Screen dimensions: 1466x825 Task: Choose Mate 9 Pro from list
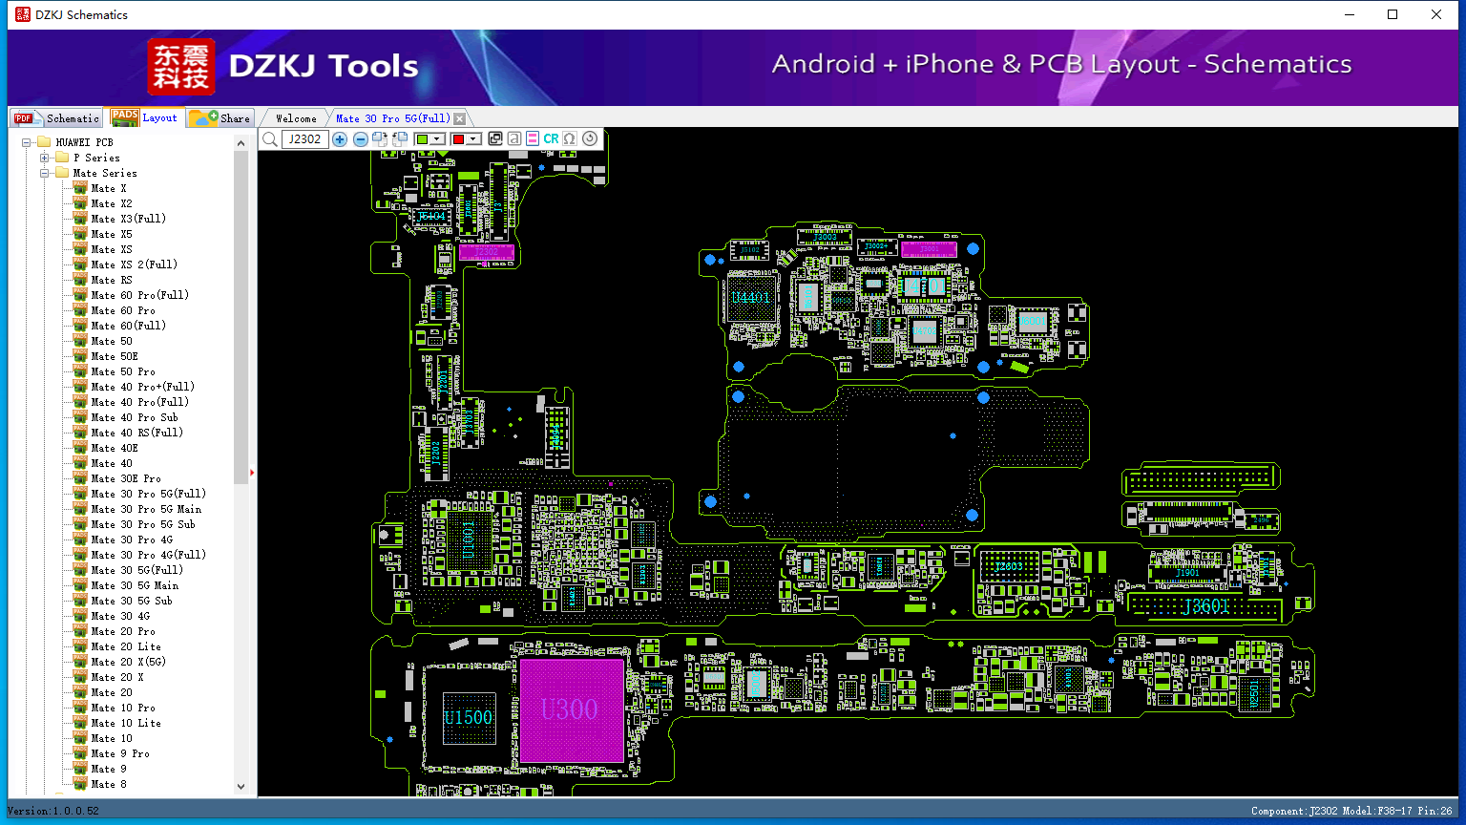(120, 753)
